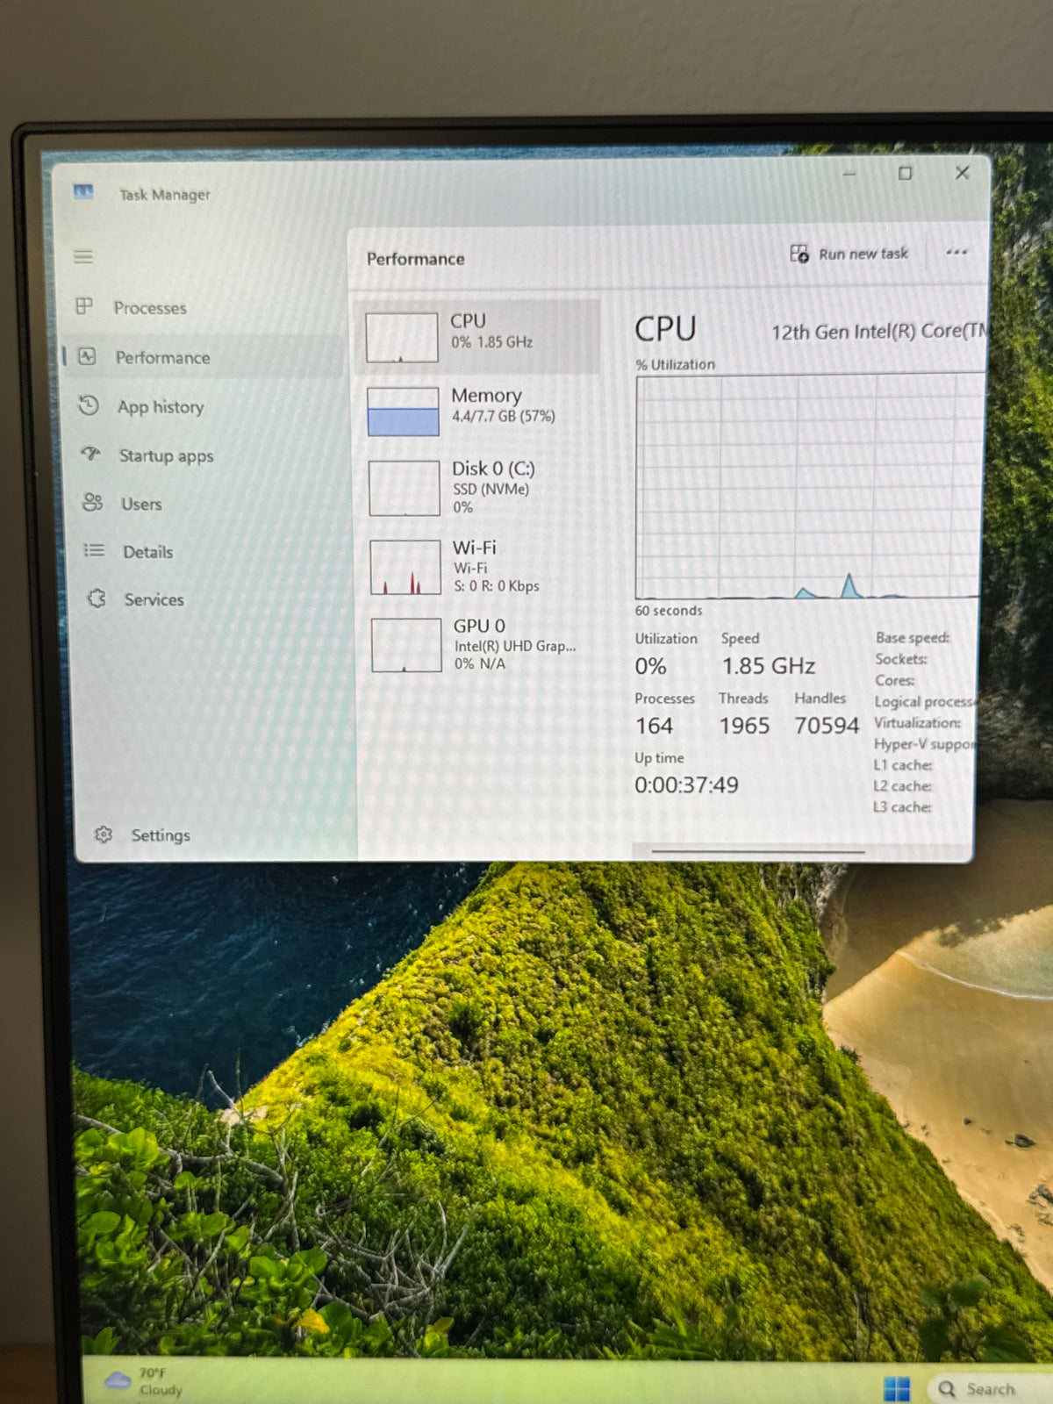Click the Task Manager app icon in title bar
The height and width of the screenshot is (1404, 1053).
click(x=83, y=191)
